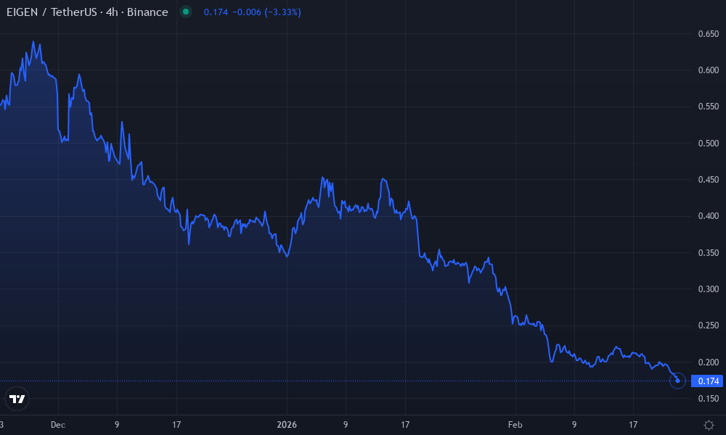Click the Feb label on time axis

coord(515,425)
